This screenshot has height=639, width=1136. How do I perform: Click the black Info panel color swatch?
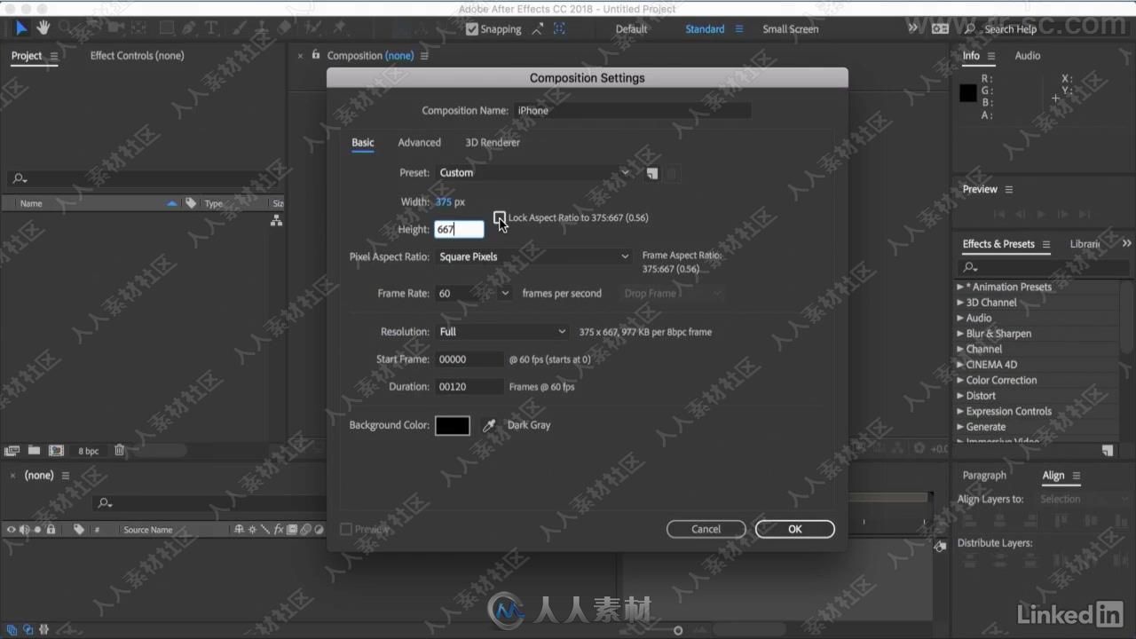(x=968, y=93)
